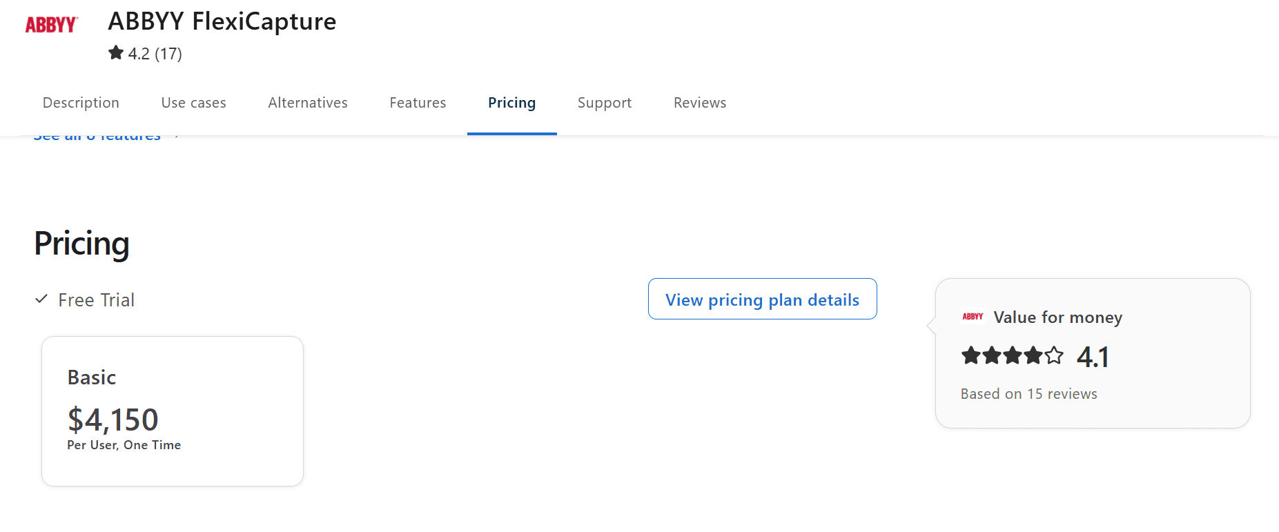
Task: Click the checkmark next to Free Trial
Action: click(x=41, y=298)
